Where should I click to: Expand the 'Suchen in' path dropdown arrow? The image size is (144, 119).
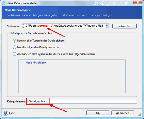click(x=107, y=26)
